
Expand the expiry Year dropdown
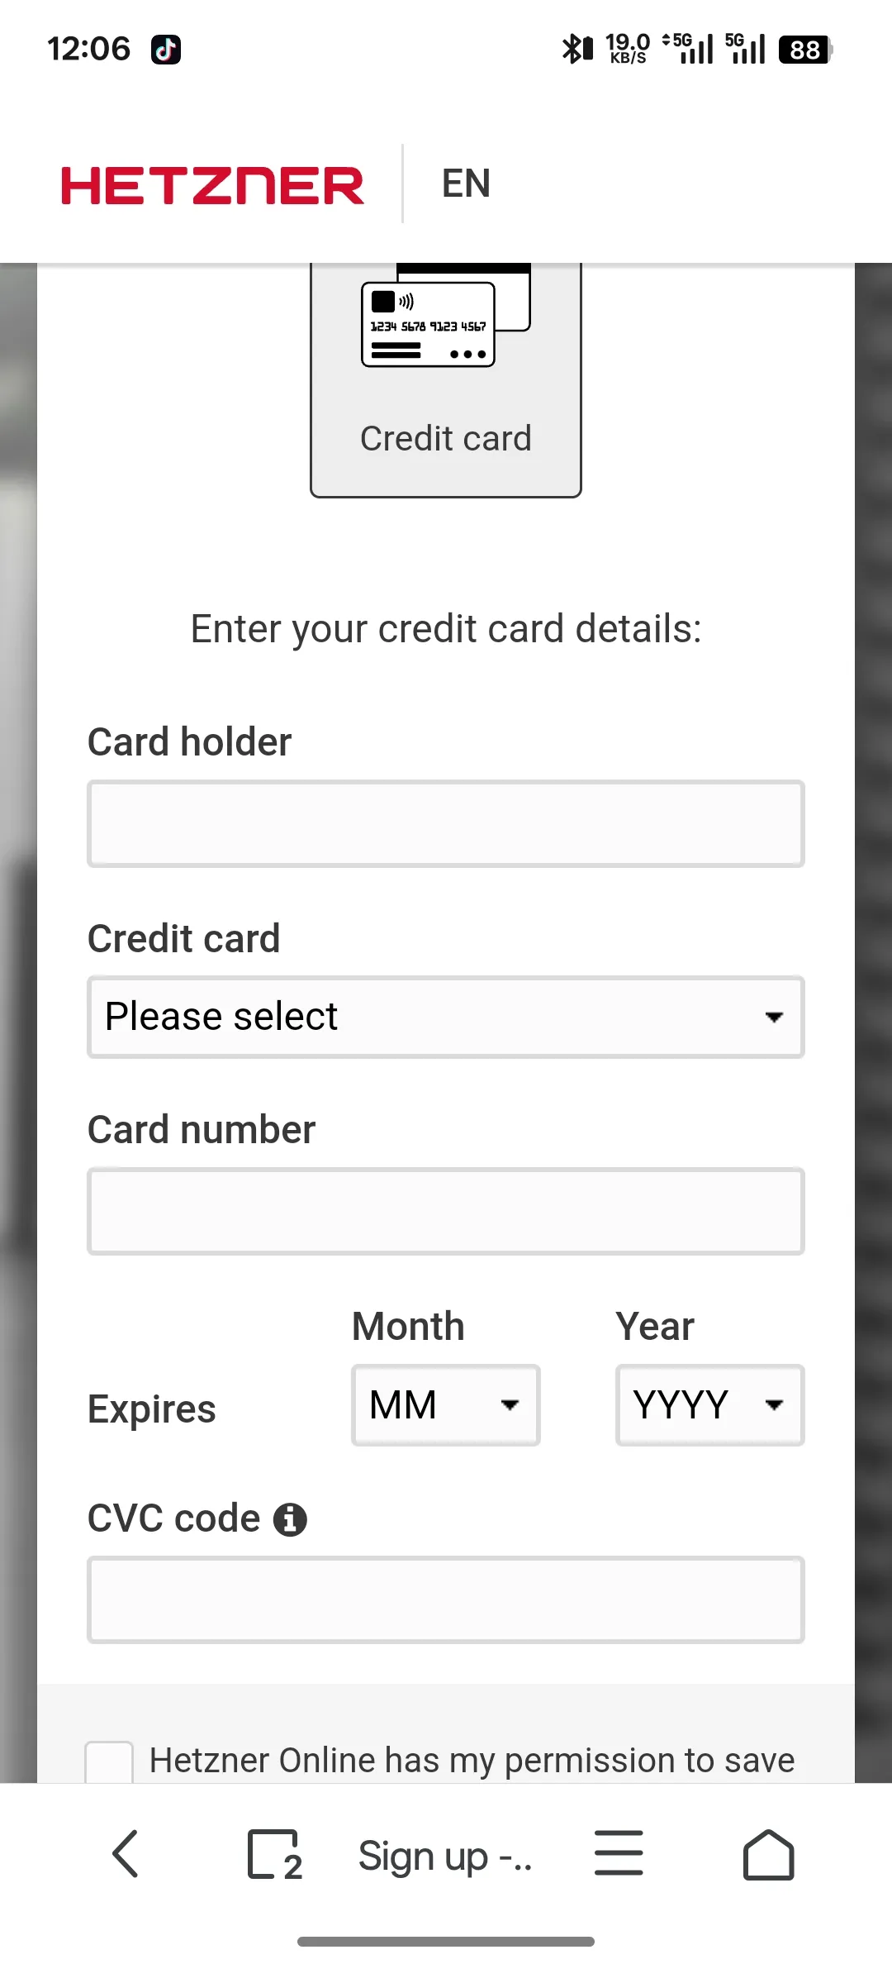click(x=709, y=1405)
